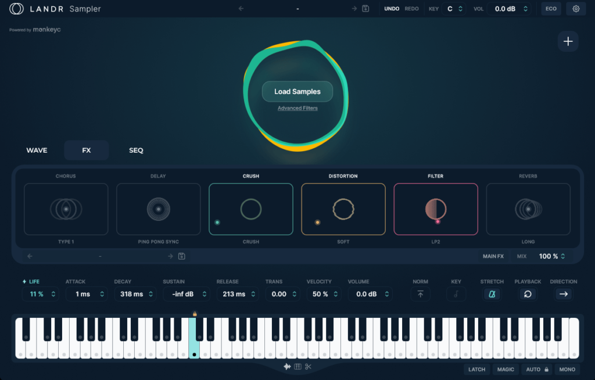
Task: Go to previous FX preset arrow
Action: [30, 256]
